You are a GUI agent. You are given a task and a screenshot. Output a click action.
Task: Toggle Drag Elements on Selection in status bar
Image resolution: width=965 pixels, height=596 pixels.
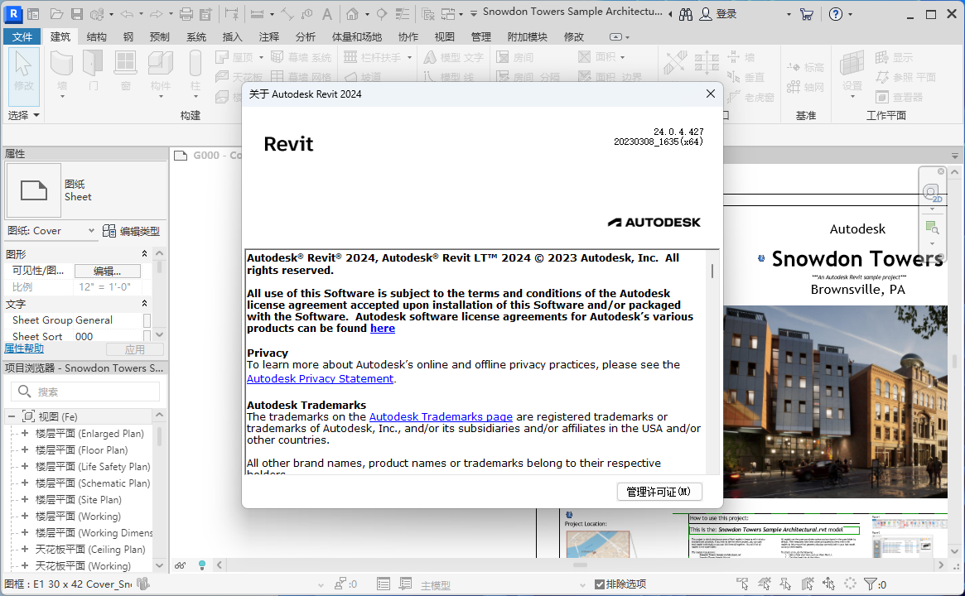(x=829, y=584)
